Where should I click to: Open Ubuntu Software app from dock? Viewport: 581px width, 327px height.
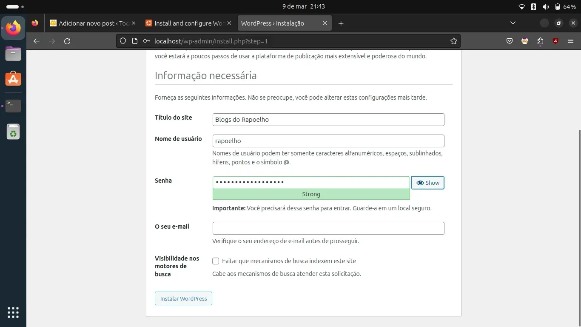click(x=13, y=79)
